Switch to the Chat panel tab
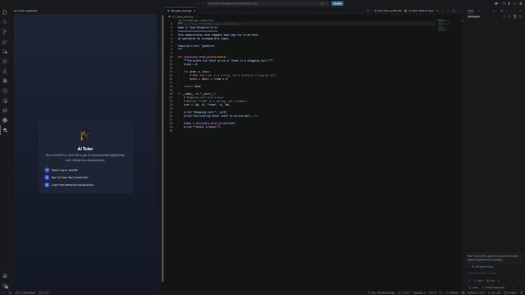Viewport: 525px width, 295px height. pyautogui.click(x=470, y=10)
